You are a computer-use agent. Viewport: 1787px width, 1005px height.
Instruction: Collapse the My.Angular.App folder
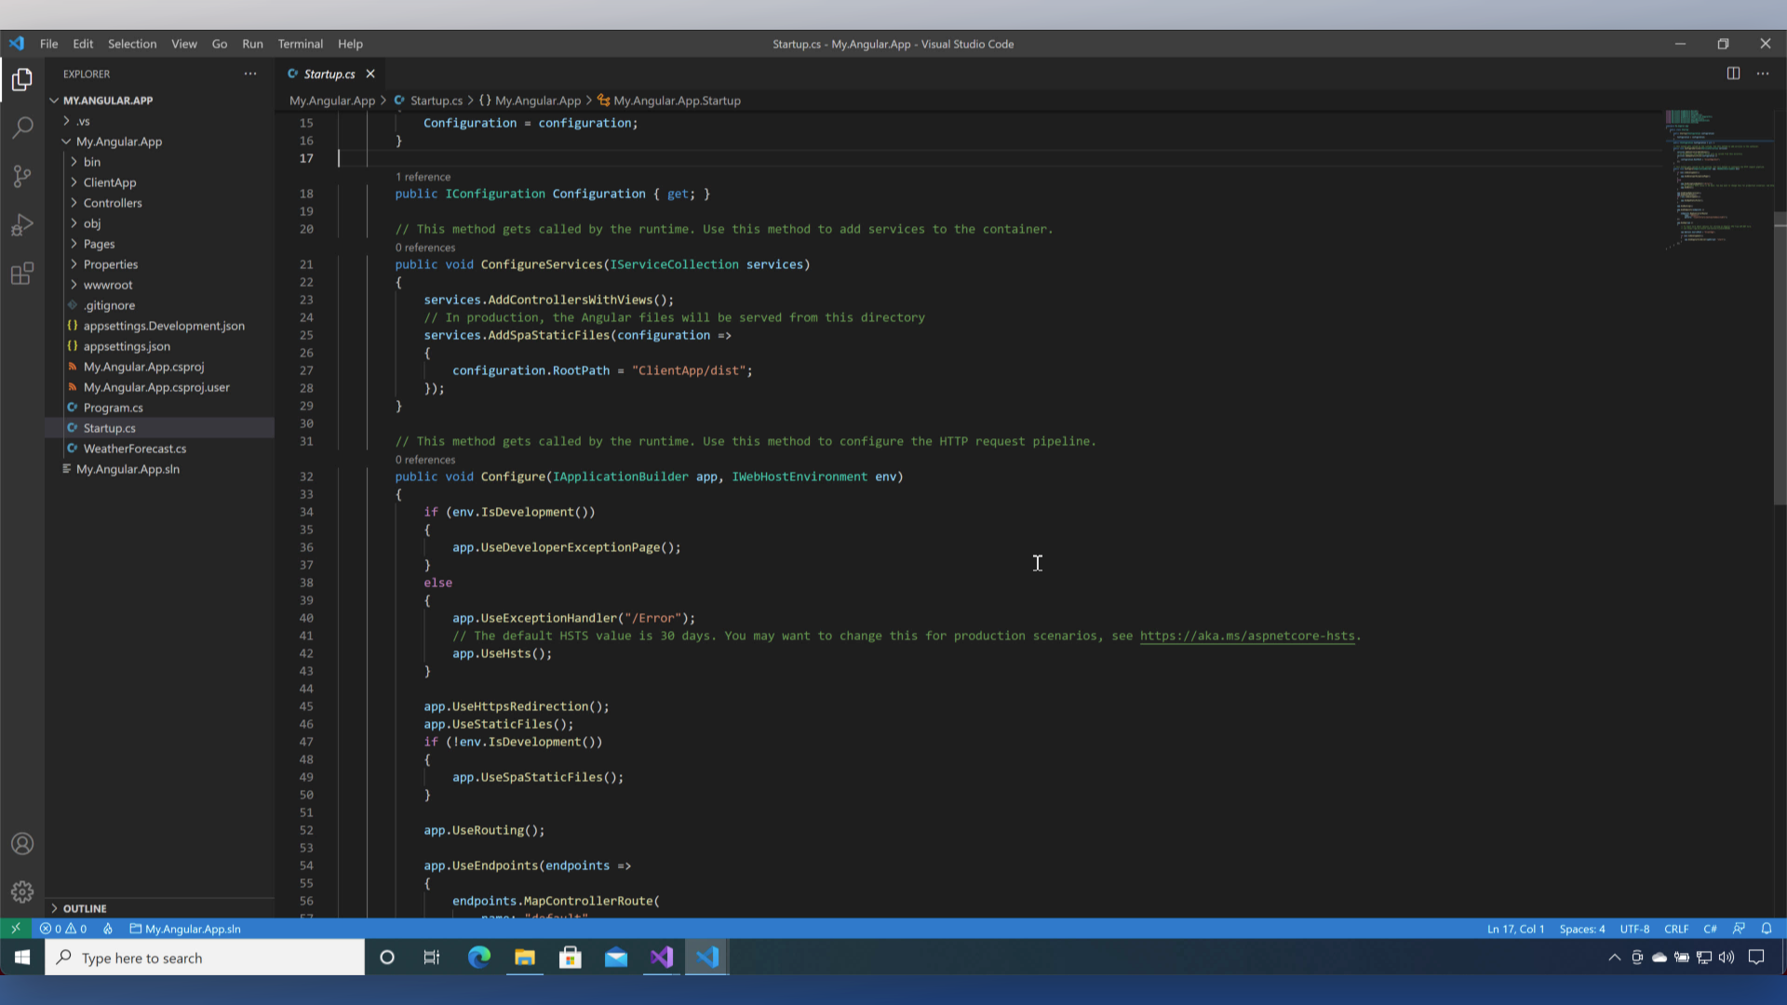[x=118, y=141]
